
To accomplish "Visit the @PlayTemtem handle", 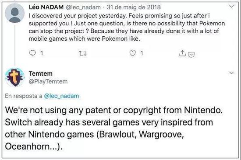I will [48, 81].
